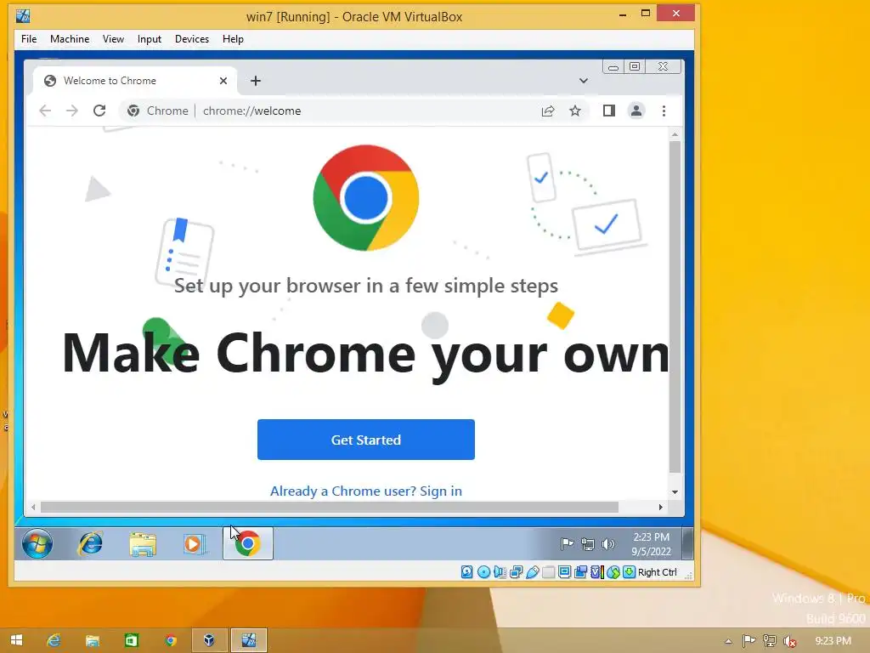Viewport: 870px width, 653px height.
Task: Click the Get Started button
Action: click(366, 440)
